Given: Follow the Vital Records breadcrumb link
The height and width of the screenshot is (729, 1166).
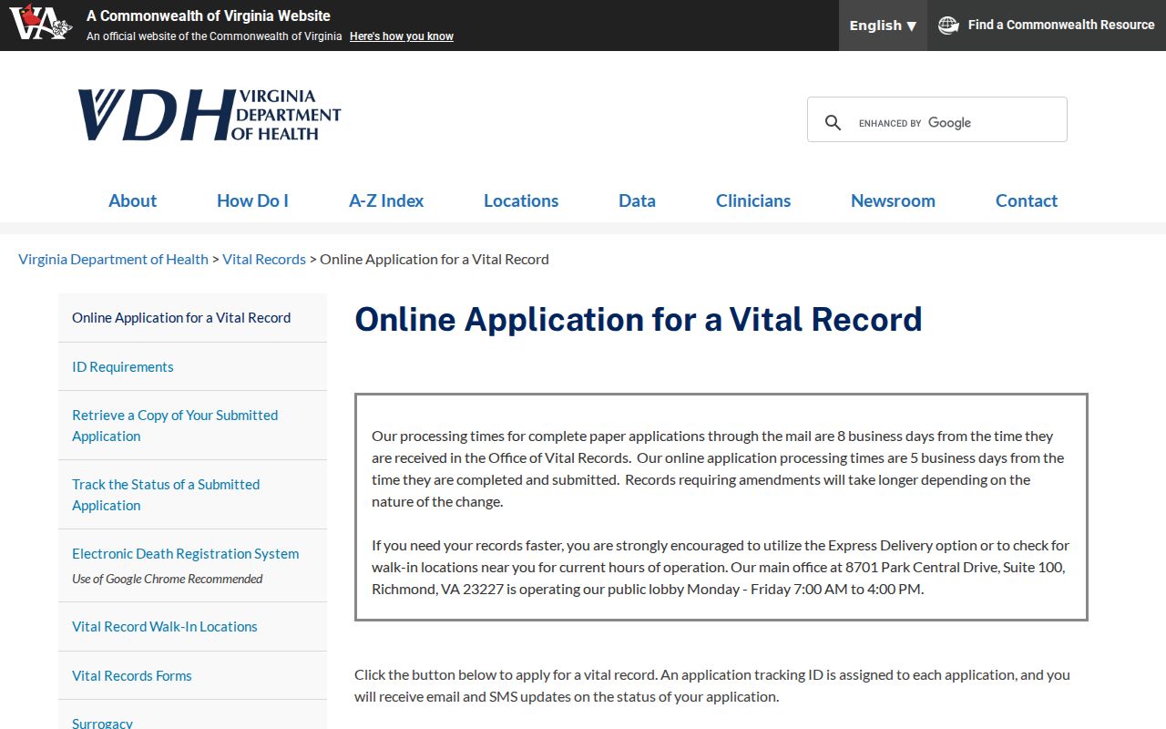Looking at the screenshot, I should click(x=264, y=259).
